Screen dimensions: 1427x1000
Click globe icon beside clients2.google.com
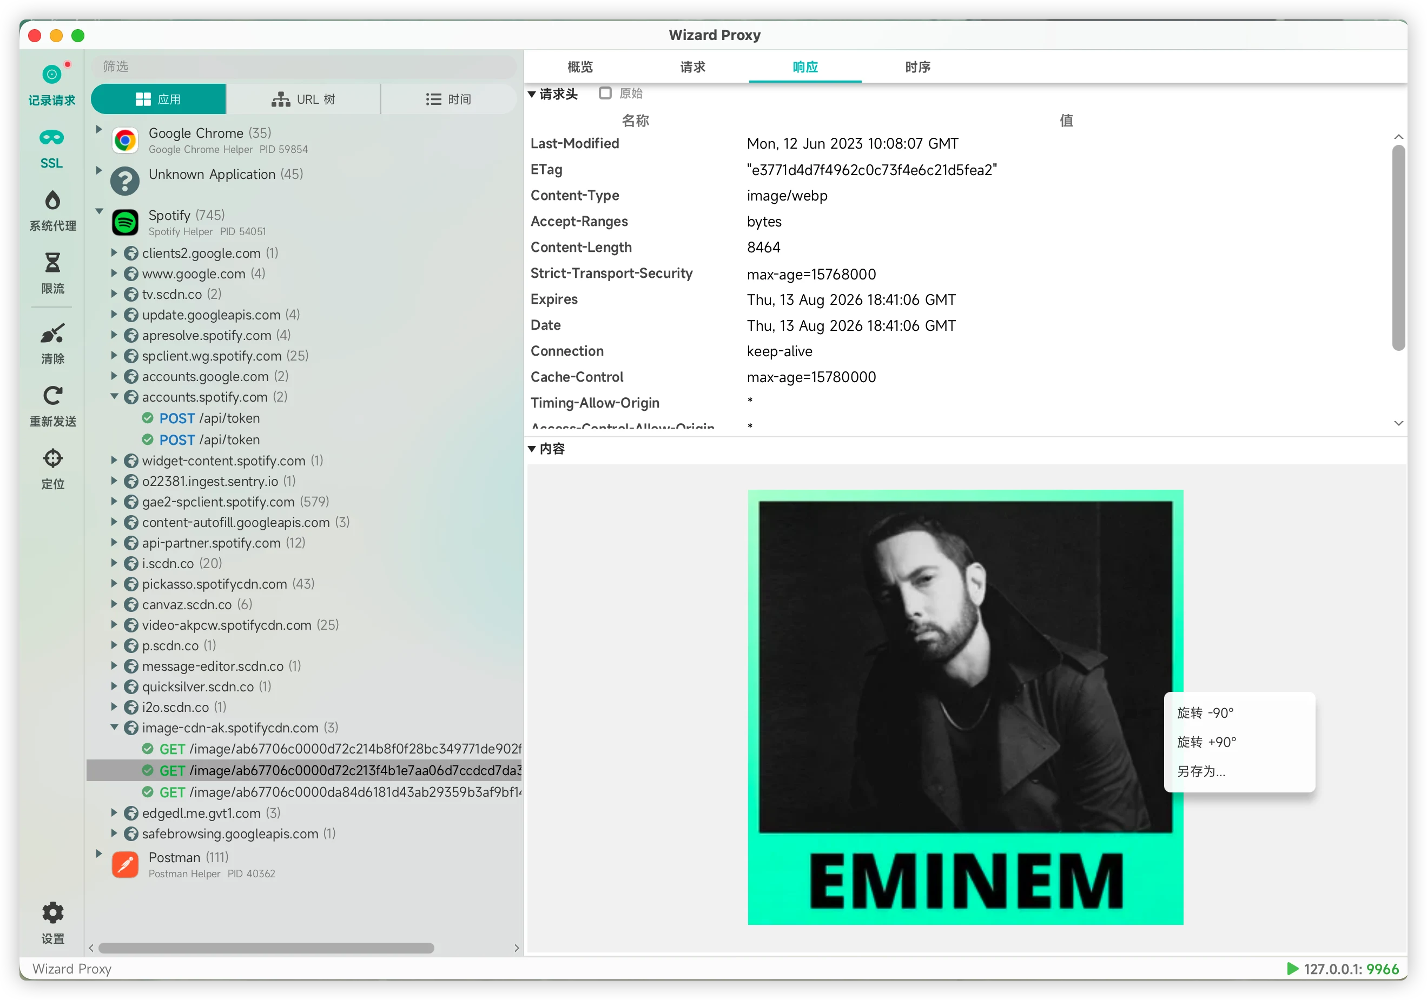coord(131,254)
